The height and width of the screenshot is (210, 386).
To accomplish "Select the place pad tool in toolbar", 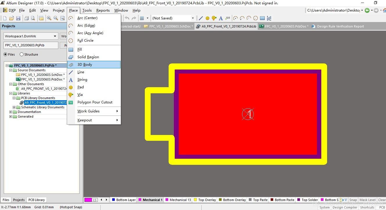I will [208, 18].
